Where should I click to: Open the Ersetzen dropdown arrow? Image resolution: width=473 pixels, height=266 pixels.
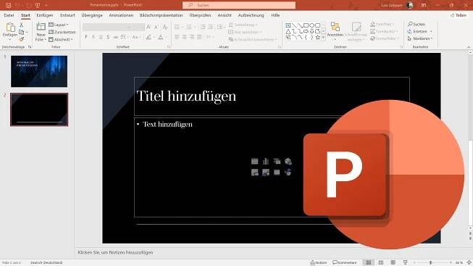point(431,31)
